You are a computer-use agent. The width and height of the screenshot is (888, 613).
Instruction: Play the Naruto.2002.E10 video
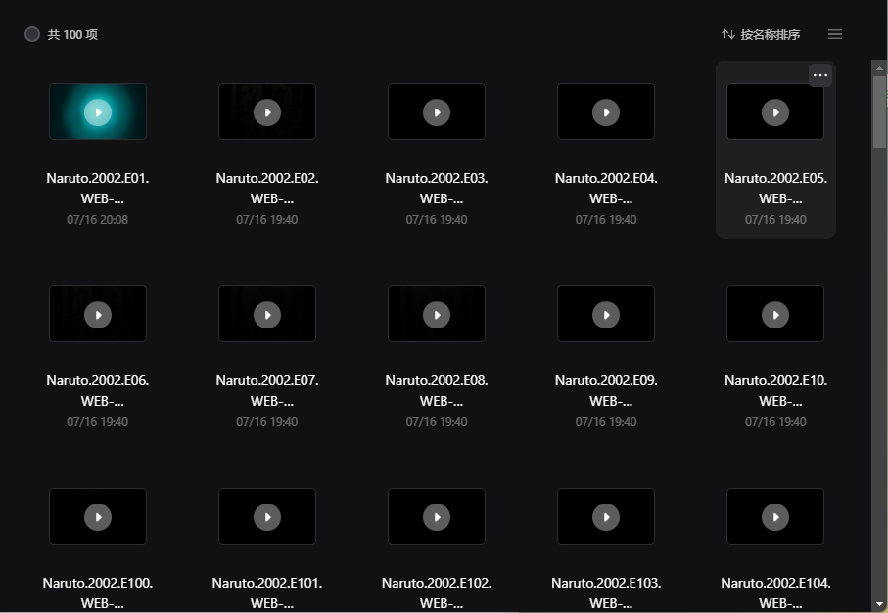pos(775,315)
